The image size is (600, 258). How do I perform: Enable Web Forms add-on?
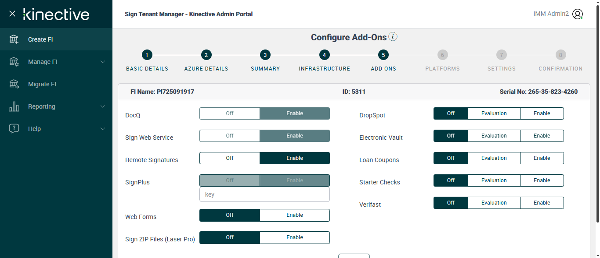click(x=295, y=215)
